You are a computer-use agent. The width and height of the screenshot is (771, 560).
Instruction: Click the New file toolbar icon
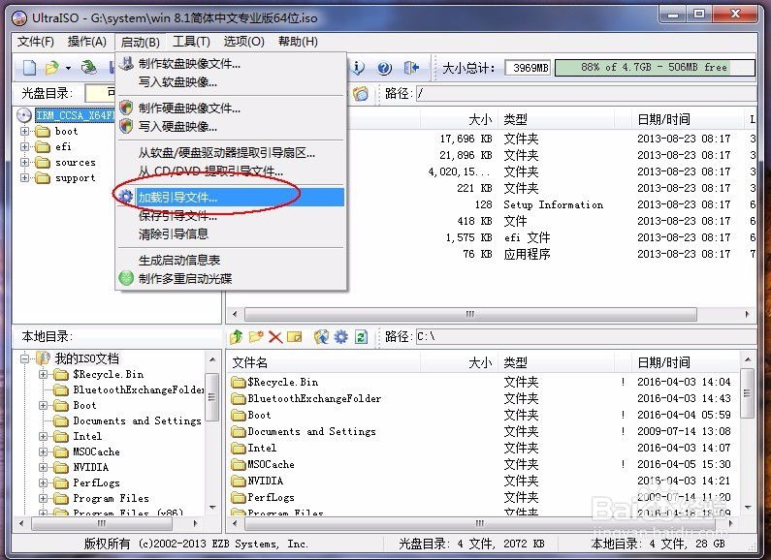point(29,67)
